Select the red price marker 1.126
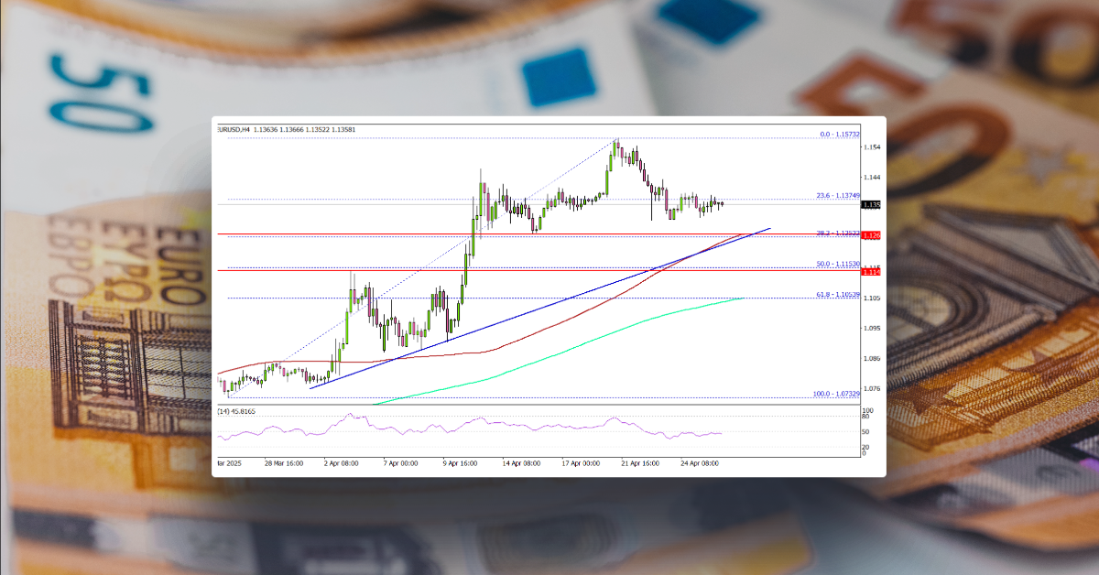Image resolution: width=1099 pixels, height=575 pixels. pos(869,235)
